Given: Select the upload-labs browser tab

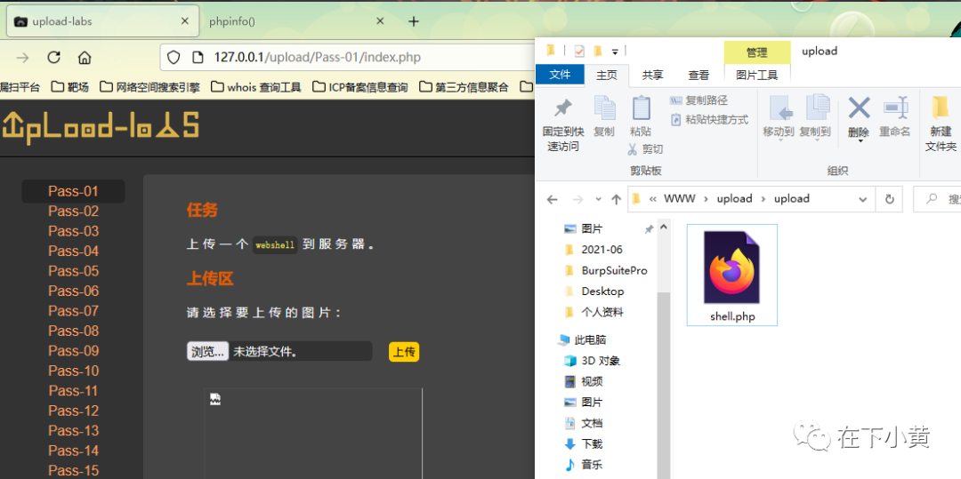Looking at the screenshot, I should 103,21.
